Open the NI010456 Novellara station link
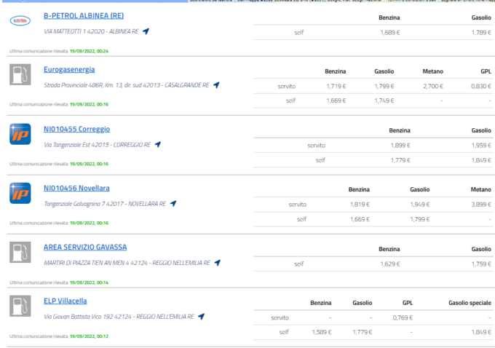Viewport: 495px width, 348px height. coord(76,188)
